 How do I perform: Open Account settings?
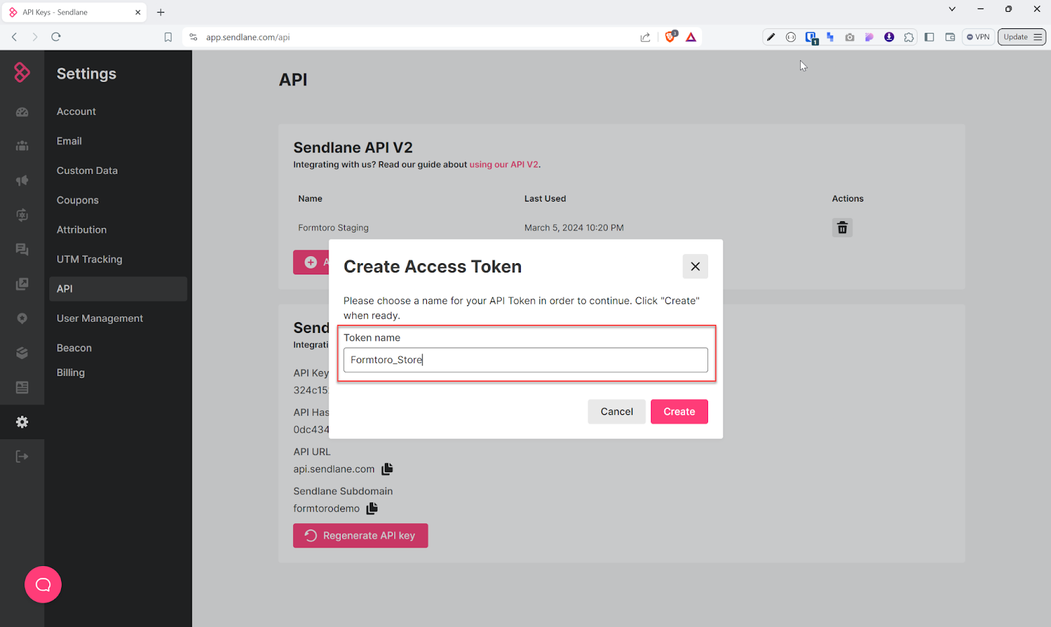76,112
